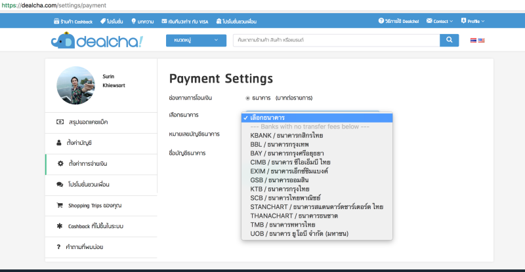Click the asterisk icon for missing cashback
The image size is (525, 272).
pos(60,226)
